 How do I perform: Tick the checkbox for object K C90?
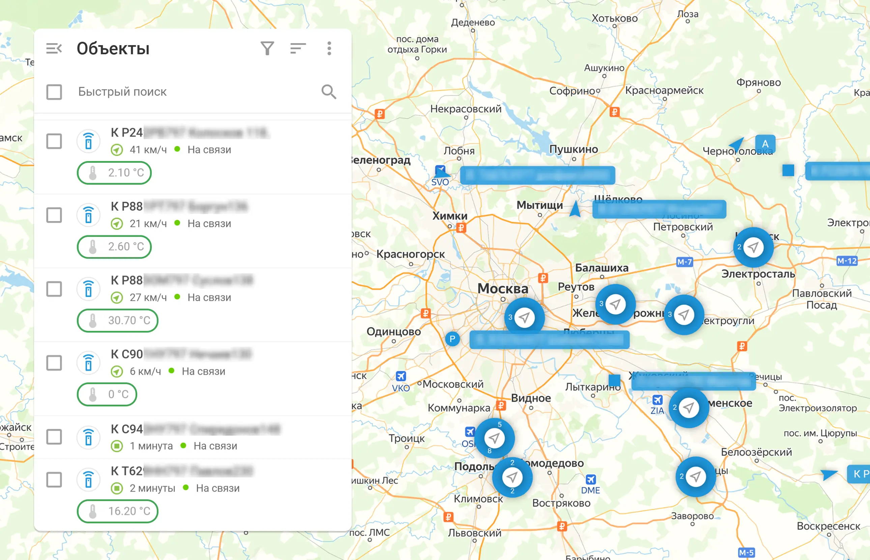pyautogui.click(x=54, y=362)
